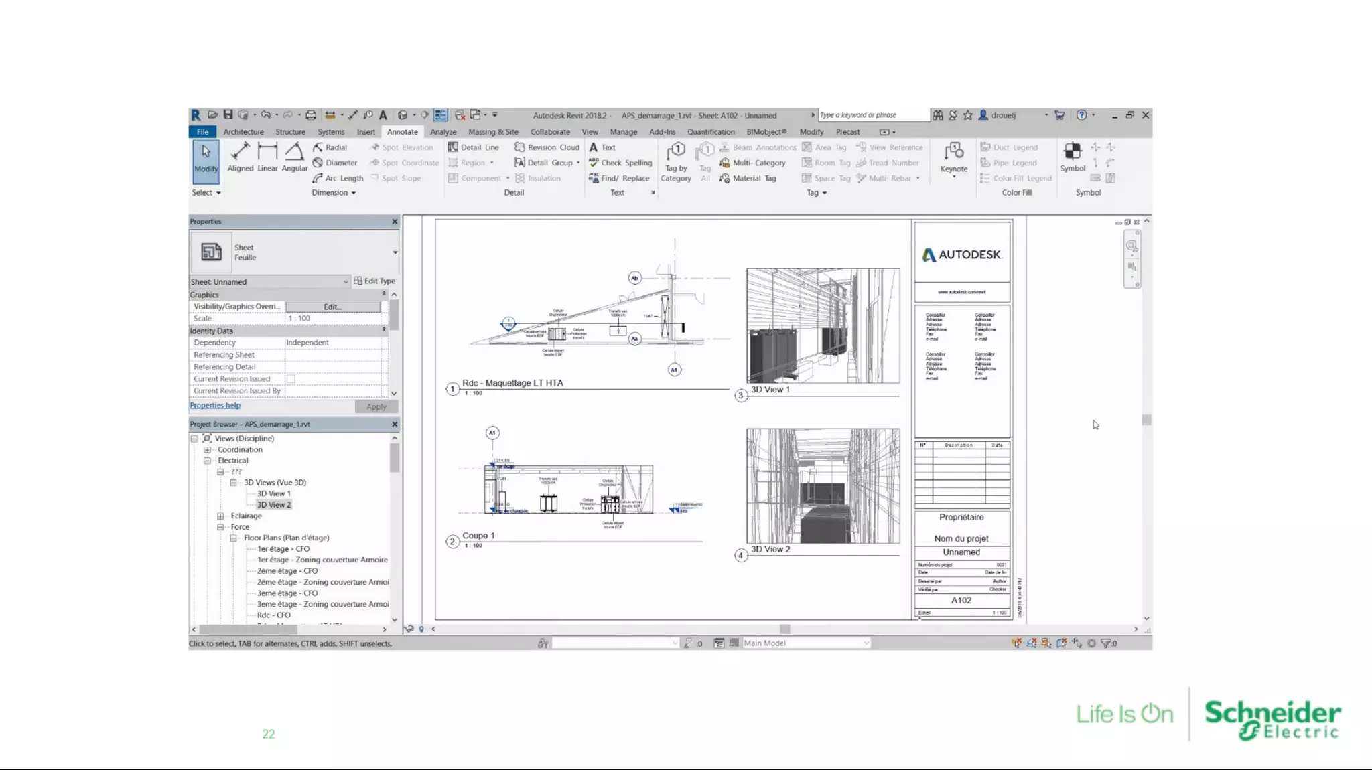Click the Apply button in Properties
This screenshot has width=1372, height=770.
click(x=376, y=406)
